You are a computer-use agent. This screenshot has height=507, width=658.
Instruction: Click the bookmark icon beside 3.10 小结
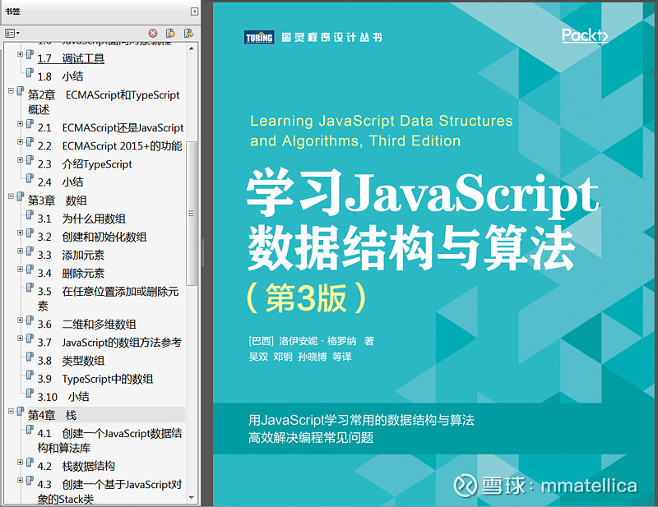pos(30,395)
